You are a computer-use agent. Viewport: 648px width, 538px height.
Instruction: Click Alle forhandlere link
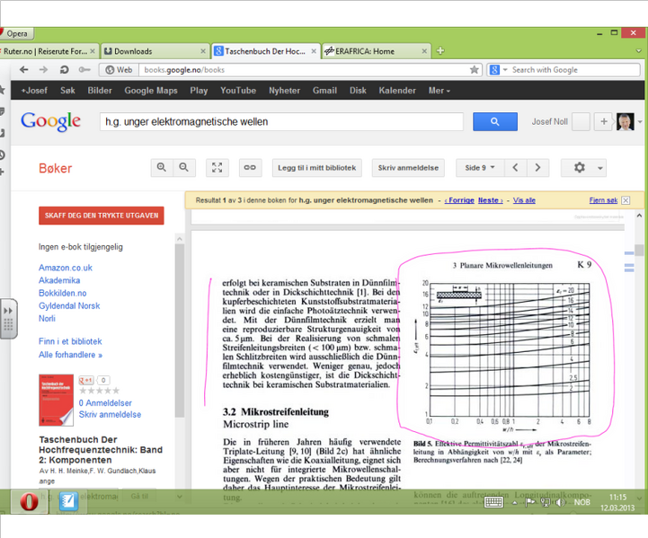pos(70,355)
